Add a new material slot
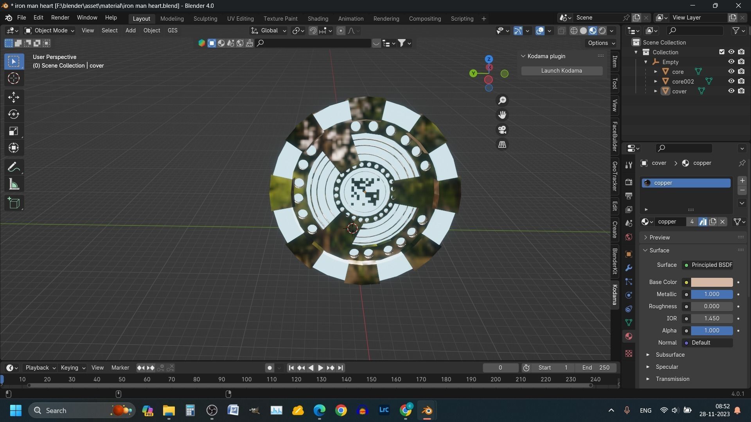 [742, 181]
